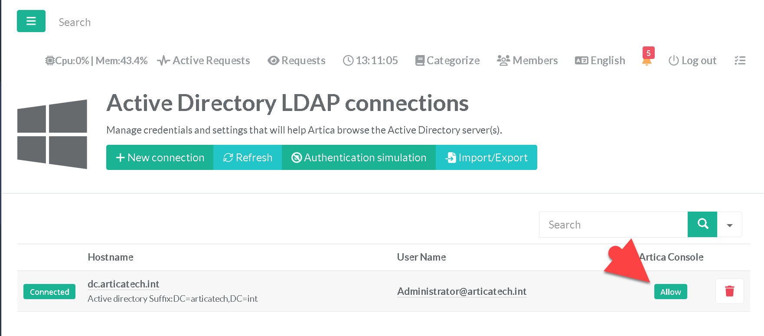Screen dimensions: 764x336
Task: Open the English language selector
Action: 600,61
